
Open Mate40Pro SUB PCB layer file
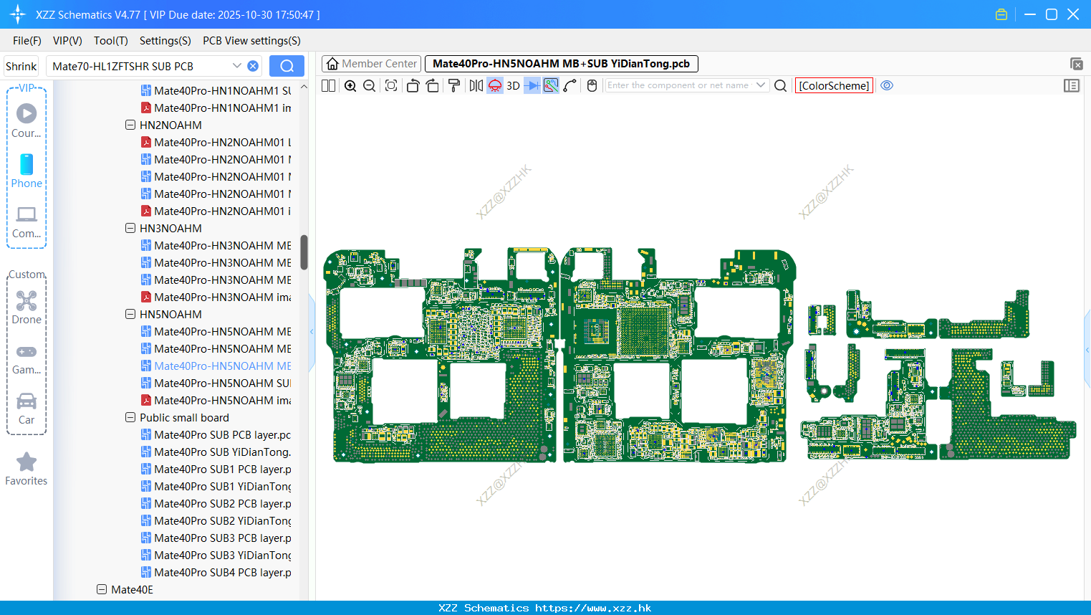[216, 434]
